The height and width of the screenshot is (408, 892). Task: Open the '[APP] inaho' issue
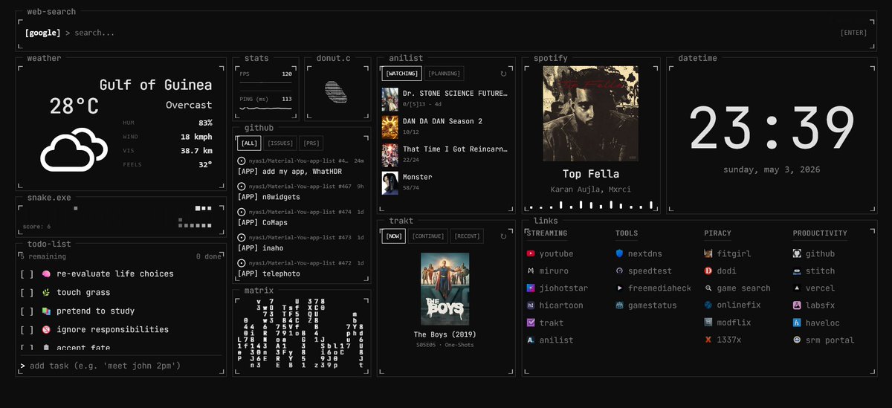pos(301,243)
